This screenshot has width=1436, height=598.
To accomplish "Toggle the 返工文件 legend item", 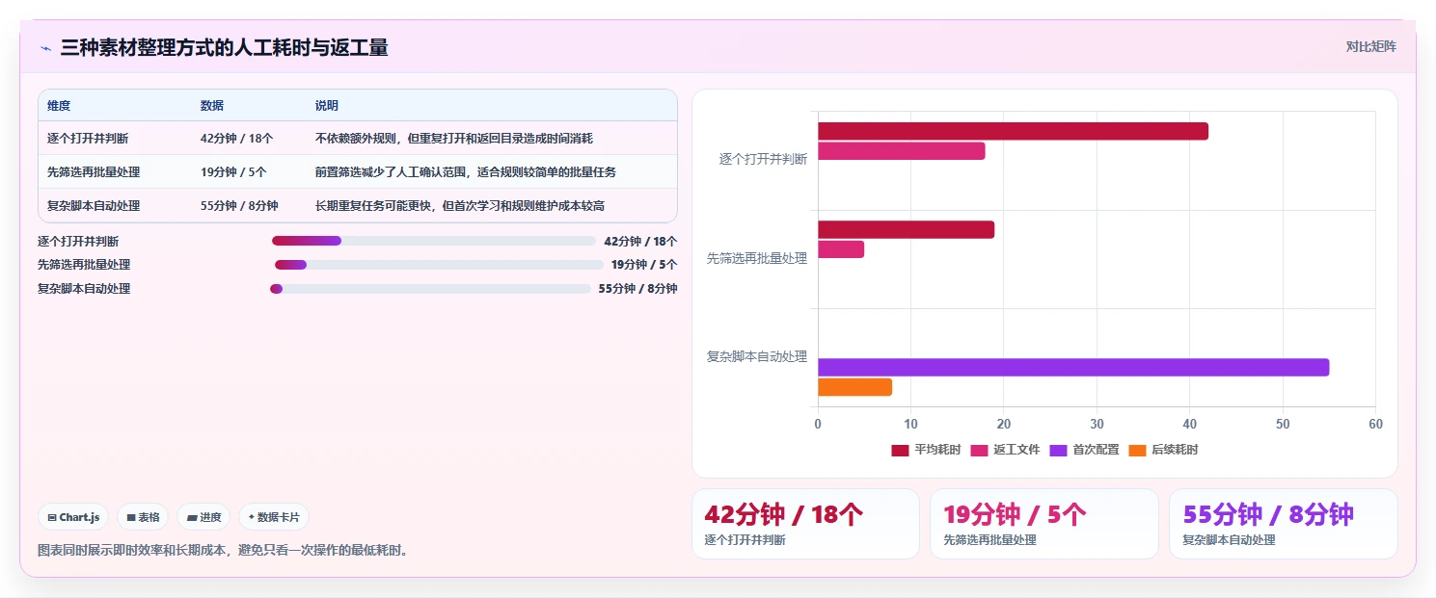I will coord(1005,450).
